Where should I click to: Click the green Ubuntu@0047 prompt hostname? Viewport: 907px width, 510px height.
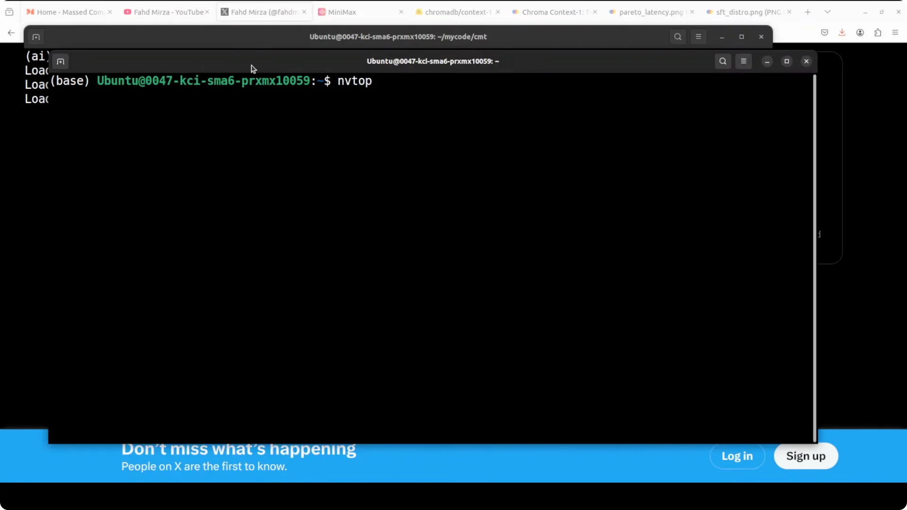coord(204,81)
